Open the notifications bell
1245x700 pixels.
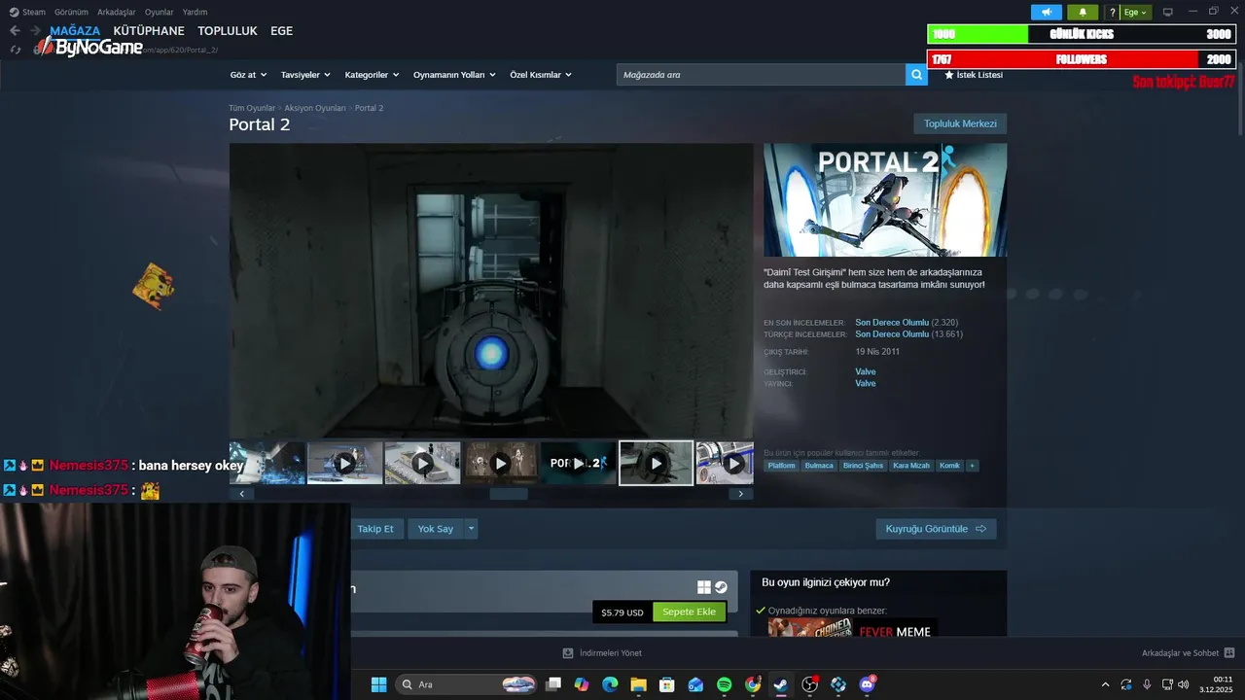[x=1083, y=12]
